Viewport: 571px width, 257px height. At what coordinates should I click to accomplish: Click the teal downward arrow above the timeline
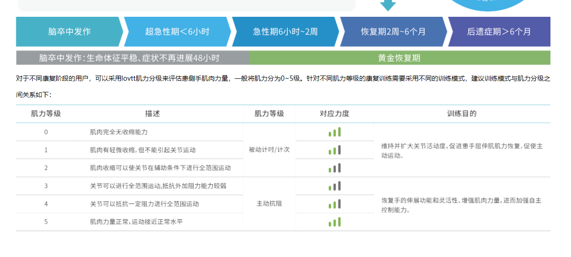point(388,5)
